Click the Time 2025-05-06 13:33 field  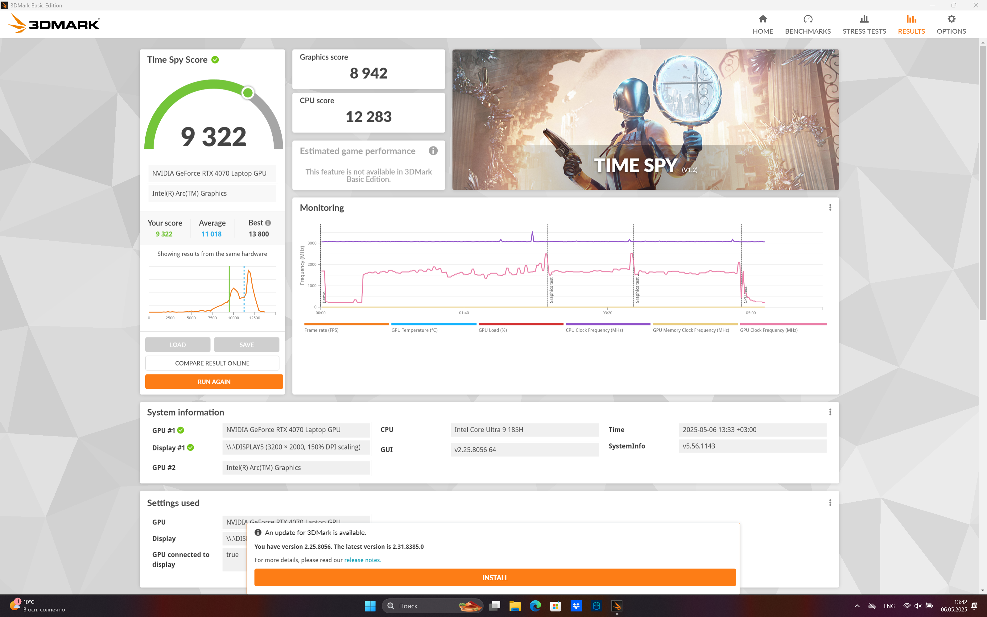tap(753, 429)
